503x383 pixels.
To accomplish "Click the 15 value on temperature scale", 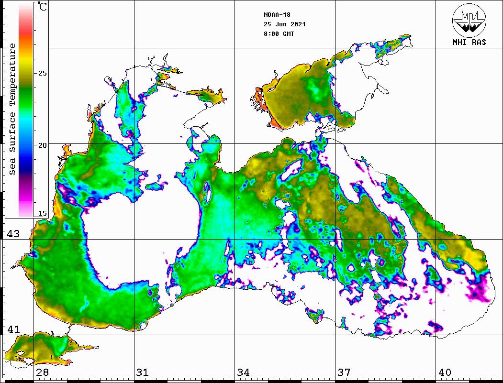I will (x=42, y=213).
